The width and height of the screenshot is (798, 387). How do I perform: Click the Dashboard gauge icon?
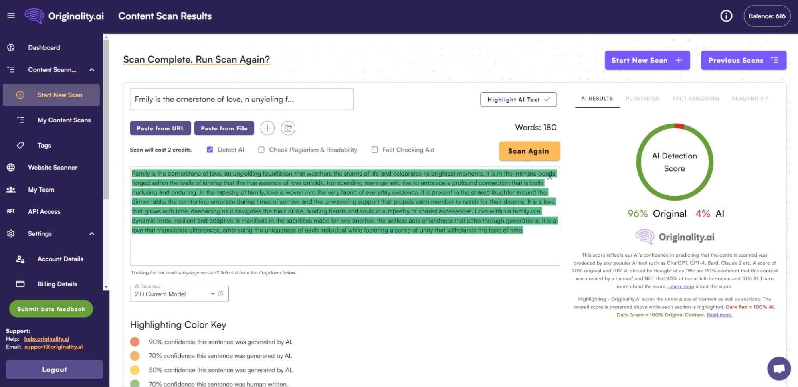tap(11, 47)
